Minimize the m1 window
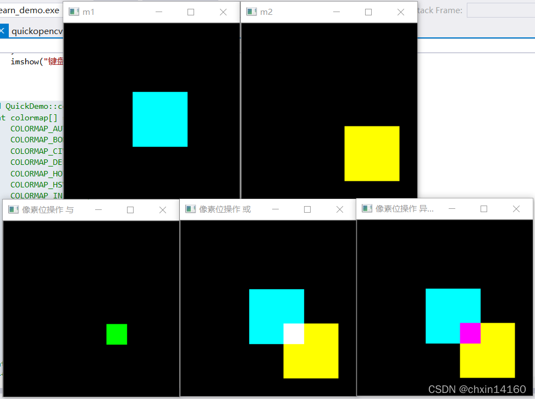The width and height of the screenshot is (535, 399). (159, 12)
